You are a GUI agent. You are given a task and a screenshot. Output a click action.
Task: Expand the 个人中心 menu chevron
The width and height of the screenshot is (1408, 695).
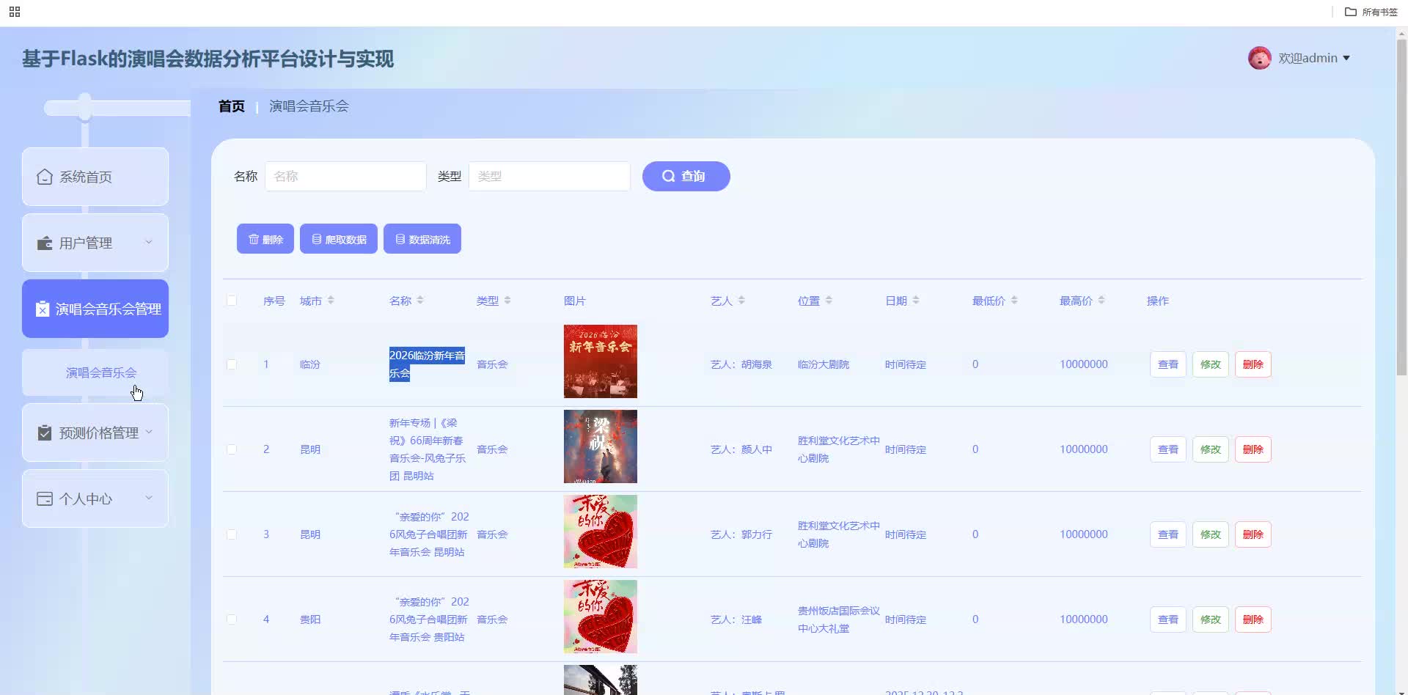click(x=149, y=498)
